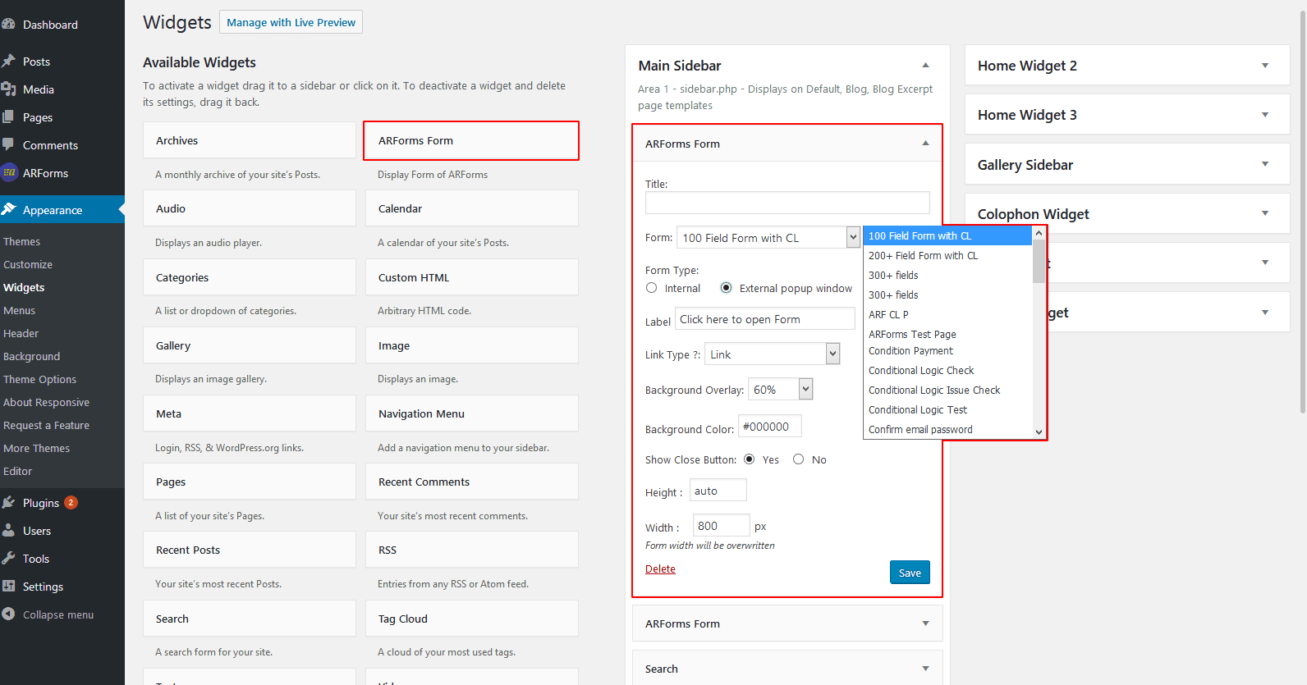Click the Delete link in the widget

pos(660,569)
